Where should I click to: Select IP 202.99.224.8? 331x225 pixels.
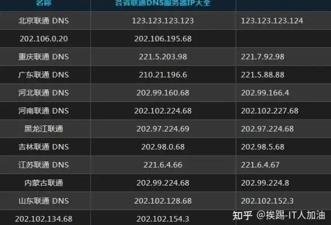[265, 183]
